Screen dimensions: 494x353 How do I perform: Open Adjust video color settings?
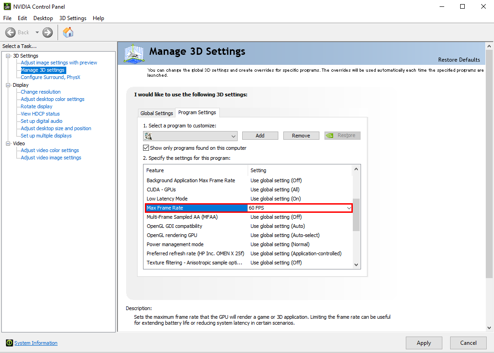(x=50, y=150)
